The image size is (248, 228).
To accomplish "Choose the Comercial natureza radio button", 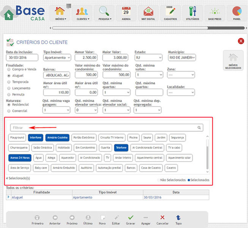I will (x=9, y=111).
